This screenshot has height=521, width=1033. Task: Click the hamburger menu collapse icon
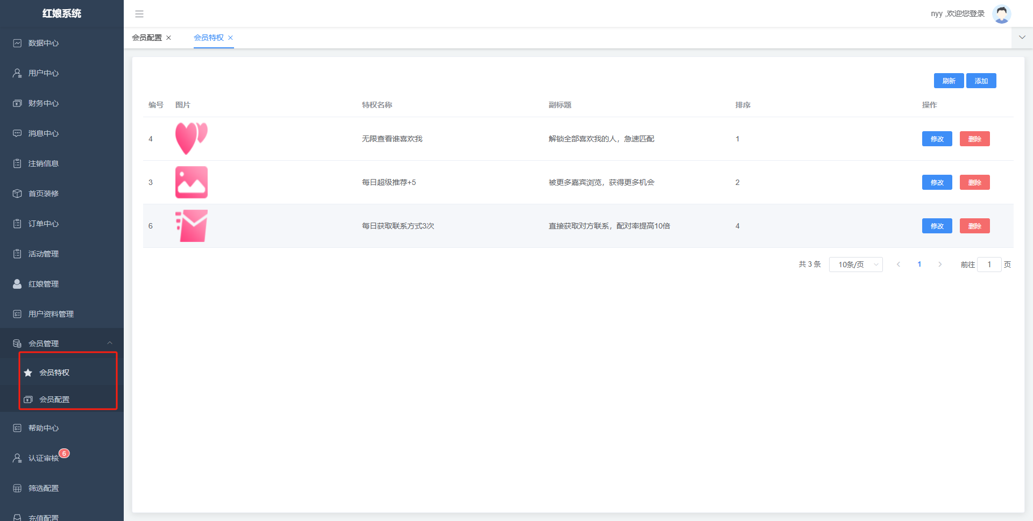pos(139,14)
